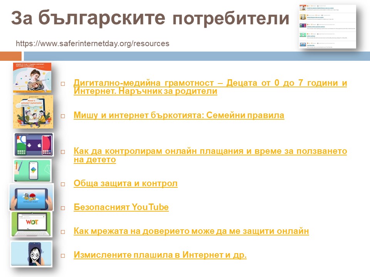This screenshot has width=370, height=277.
Task: Follow the Как да контролирам онлайн плащания link
Action: click(210, 155)
